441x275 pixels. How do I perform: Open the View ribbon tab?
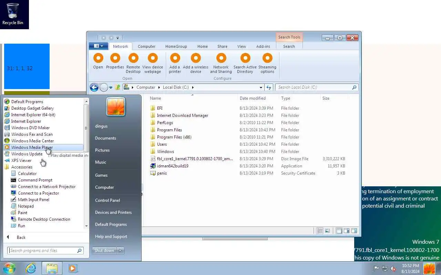242,46
